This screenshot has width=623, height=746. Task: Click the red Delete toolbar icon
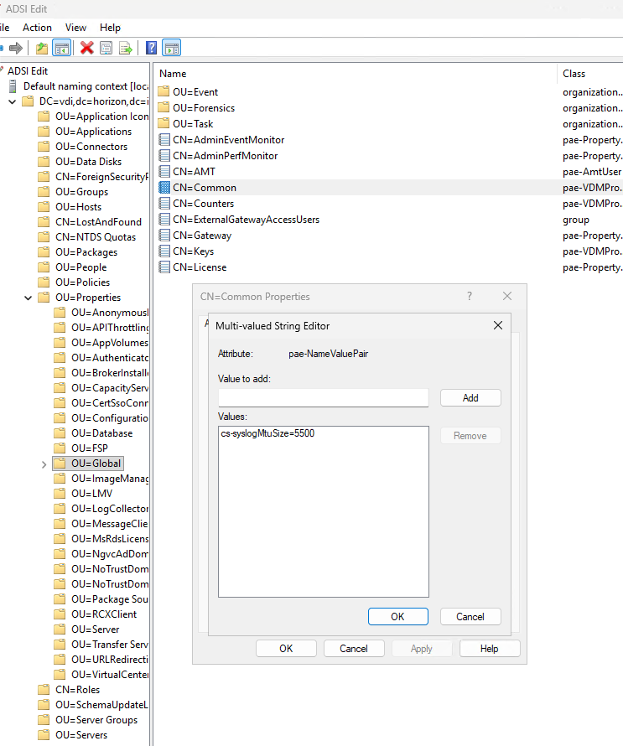(86, 48)
